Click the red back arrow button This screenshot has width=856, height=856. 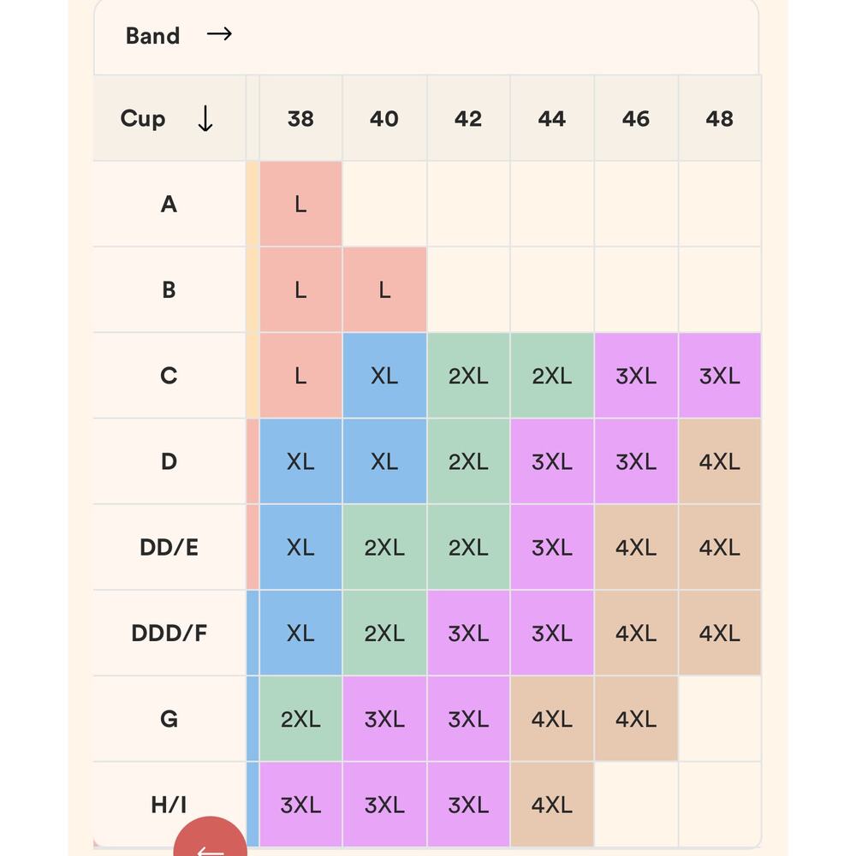point(211,838)
